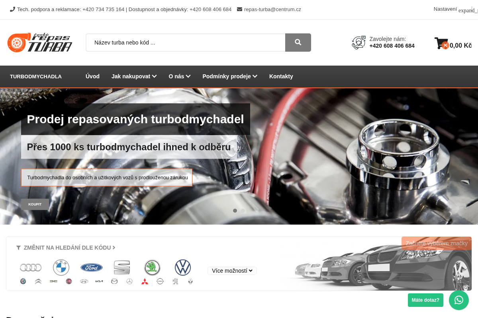Choose the Fiat logo

(69, 281)
